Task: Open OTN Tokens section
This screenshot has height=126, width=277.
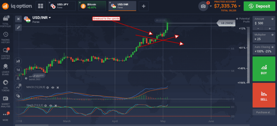Action: tap(6, 86)
